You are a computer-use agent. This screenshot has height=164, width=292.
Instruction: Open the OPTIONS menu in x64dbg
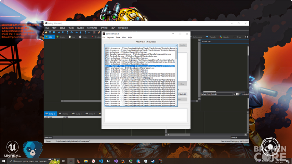(104, 28)
